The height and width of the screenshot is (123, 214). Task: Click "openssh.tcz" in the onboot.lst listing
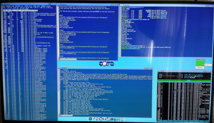coord(125,34)
